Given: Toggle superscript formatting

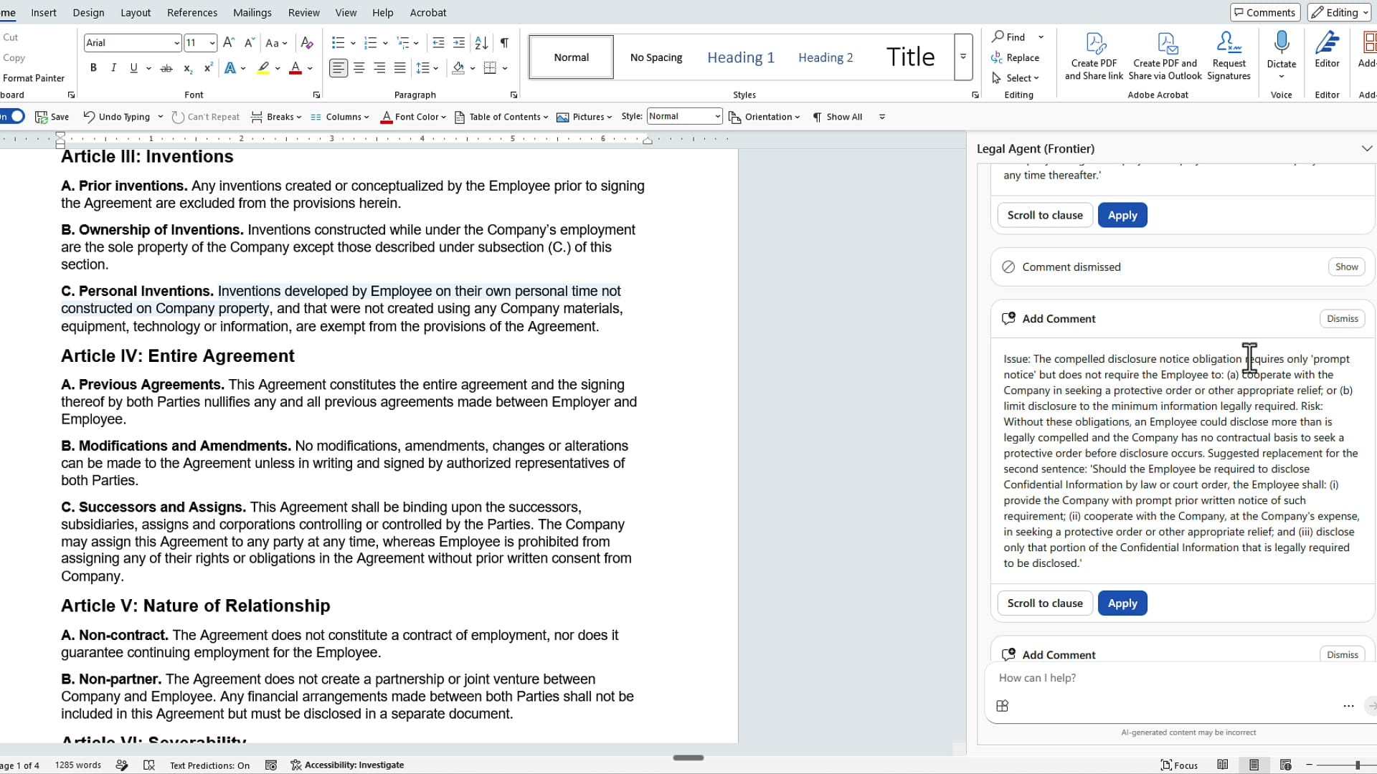Looking at the screenshot, I should pos(208,68).
